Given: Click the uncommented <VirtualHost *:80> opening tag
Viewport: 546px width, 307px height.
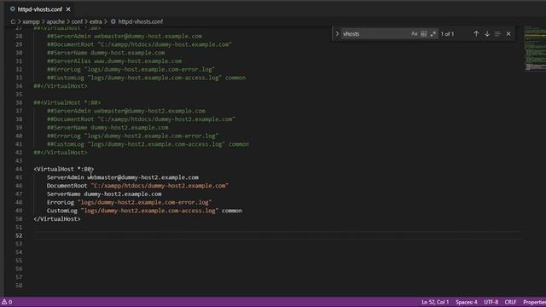Looking at the screenshot, I should point(64,169).
